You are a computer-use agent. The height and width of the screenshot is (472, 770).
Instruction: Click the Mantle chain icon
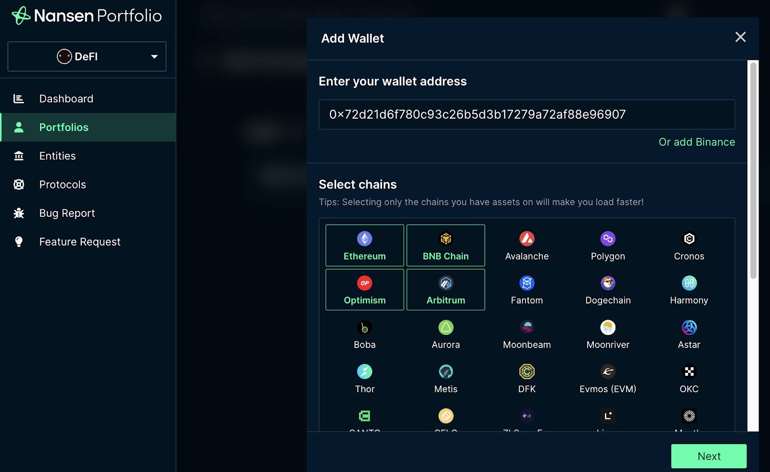click(x=689, y=416)
